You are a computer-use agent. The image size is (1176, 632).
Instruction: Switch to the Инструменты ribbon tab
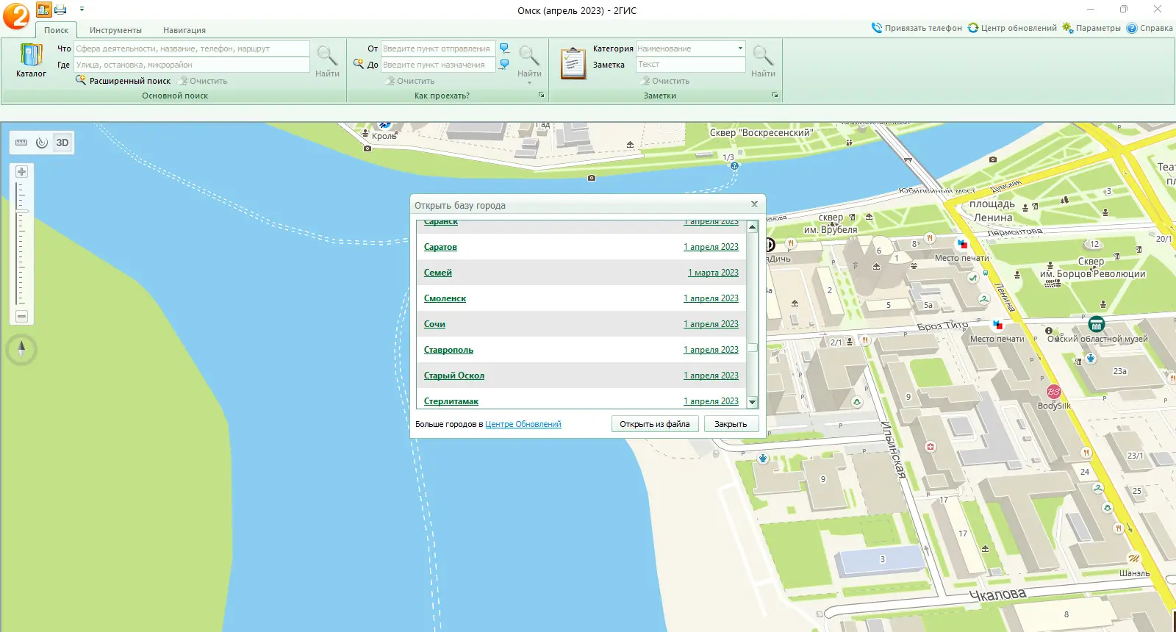[115, 30]
